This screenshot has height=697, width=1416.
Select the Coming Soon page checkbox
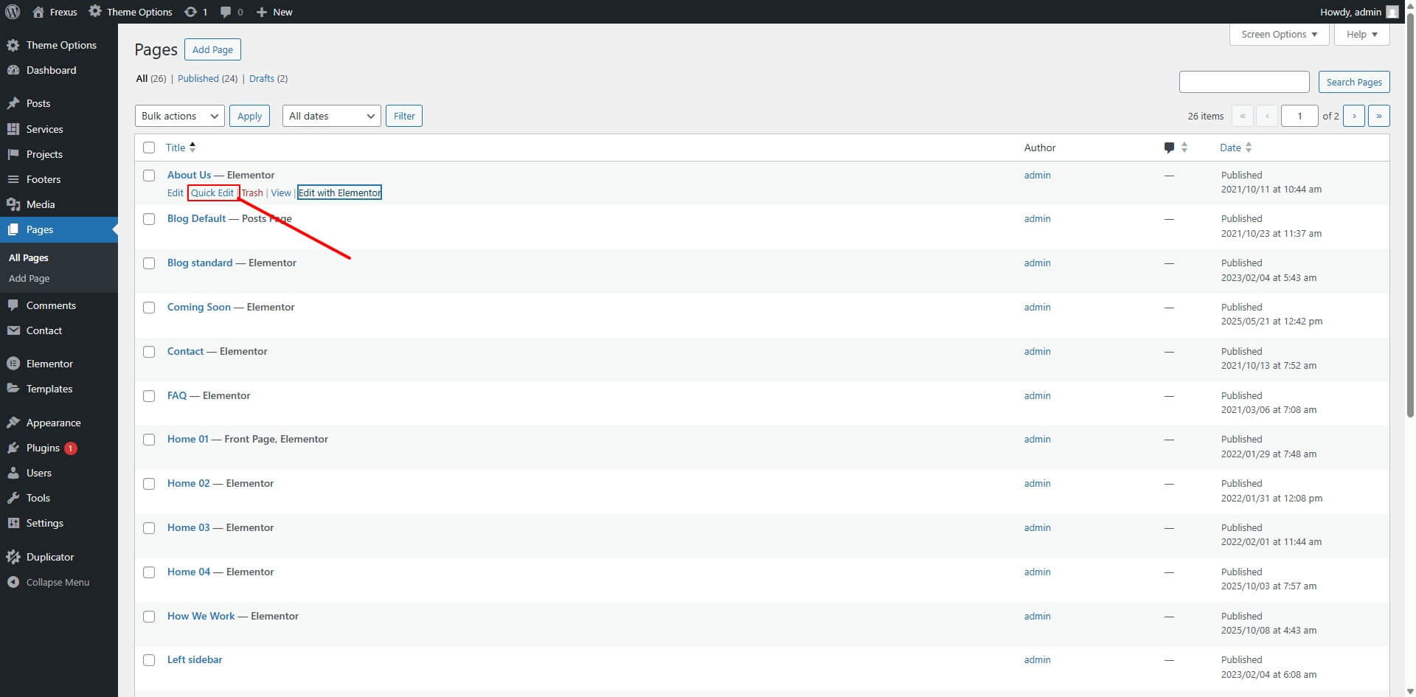pyautogui.click(x=149, y=308)
